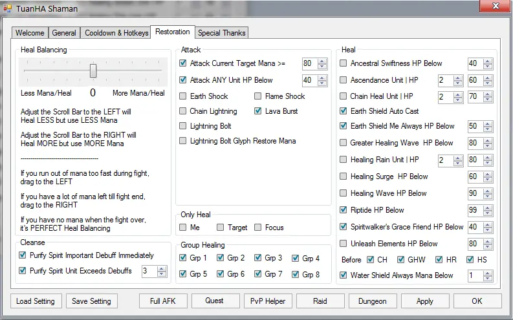Uncheck the Lava Burst checkbox

click(x=257, y=111)
